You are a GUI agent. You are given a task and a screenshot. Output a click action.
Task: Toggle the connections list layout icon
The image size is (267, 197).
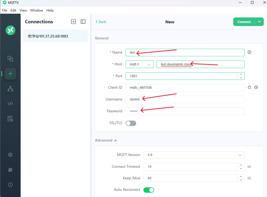click(x=83, y=22)
